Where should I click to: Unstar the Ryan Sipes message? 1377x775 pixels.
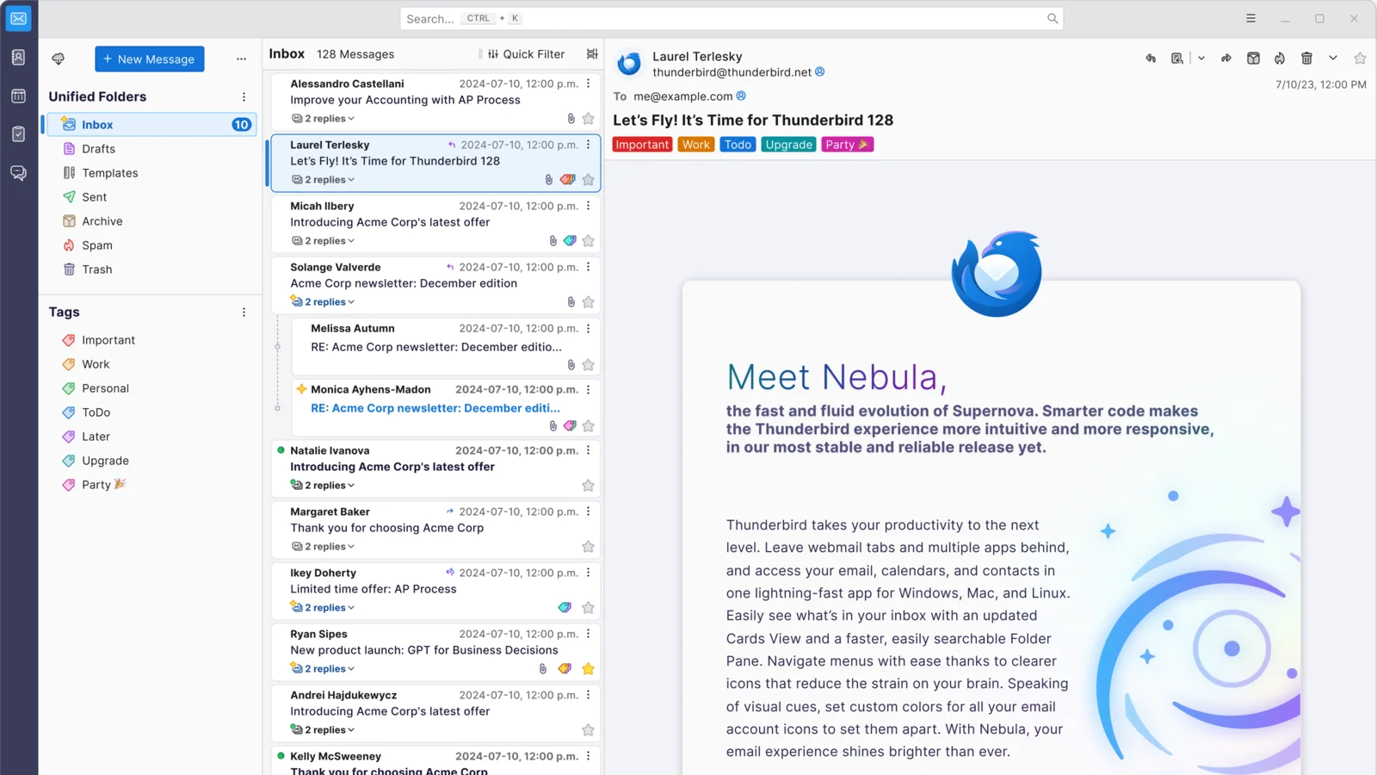[x=589, y=669]
